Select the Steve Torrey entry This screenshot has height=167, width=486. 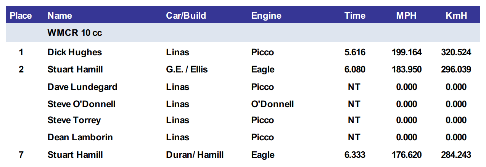click(x=74, y=120)
